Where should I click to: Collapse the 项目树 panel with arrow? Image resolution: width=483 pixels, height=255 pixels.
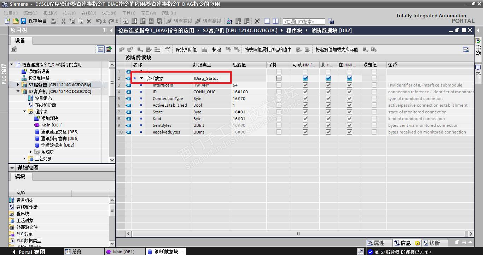(111, 30)
